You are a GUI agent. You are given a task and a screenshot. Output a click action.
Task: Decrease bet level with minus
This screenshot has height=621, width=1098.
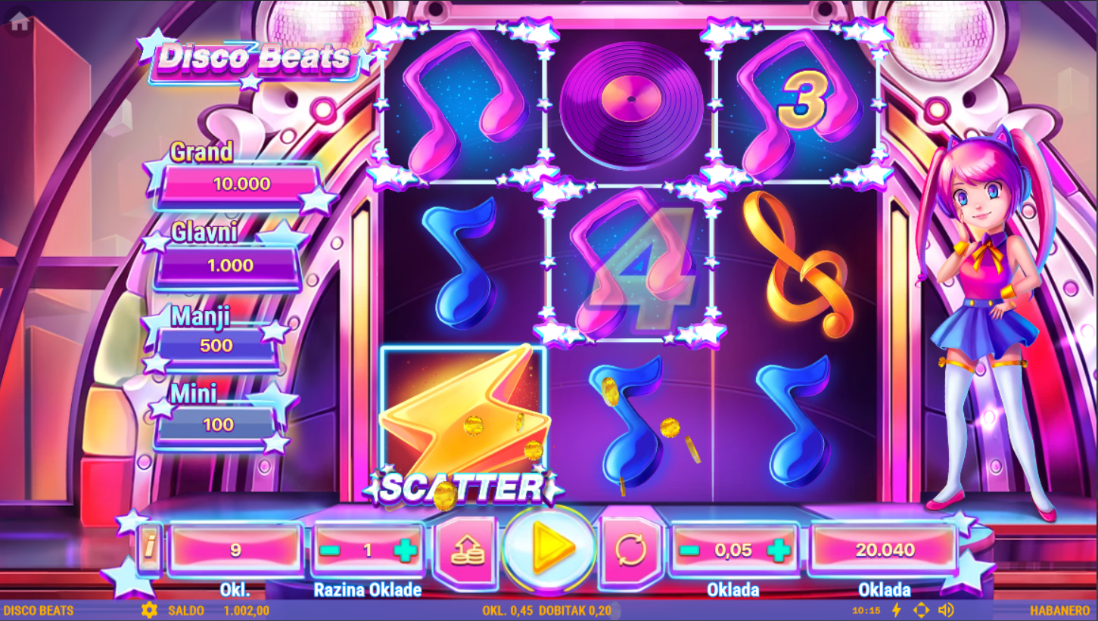(329, 551)
